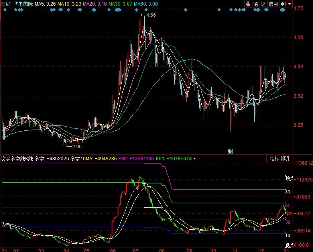Select month 06 on the date axis
313x252 pixels.
click(x=113, y=250)
